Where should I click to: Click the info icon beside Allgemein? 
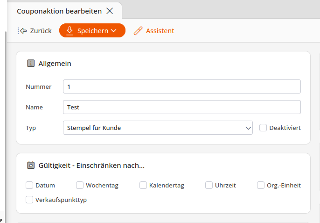31,64
